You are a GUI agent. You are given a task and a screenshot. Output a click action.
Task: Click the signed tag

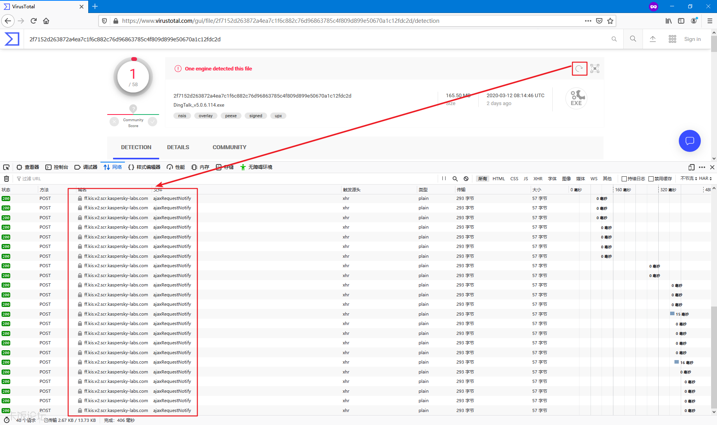tap(256, 116)
